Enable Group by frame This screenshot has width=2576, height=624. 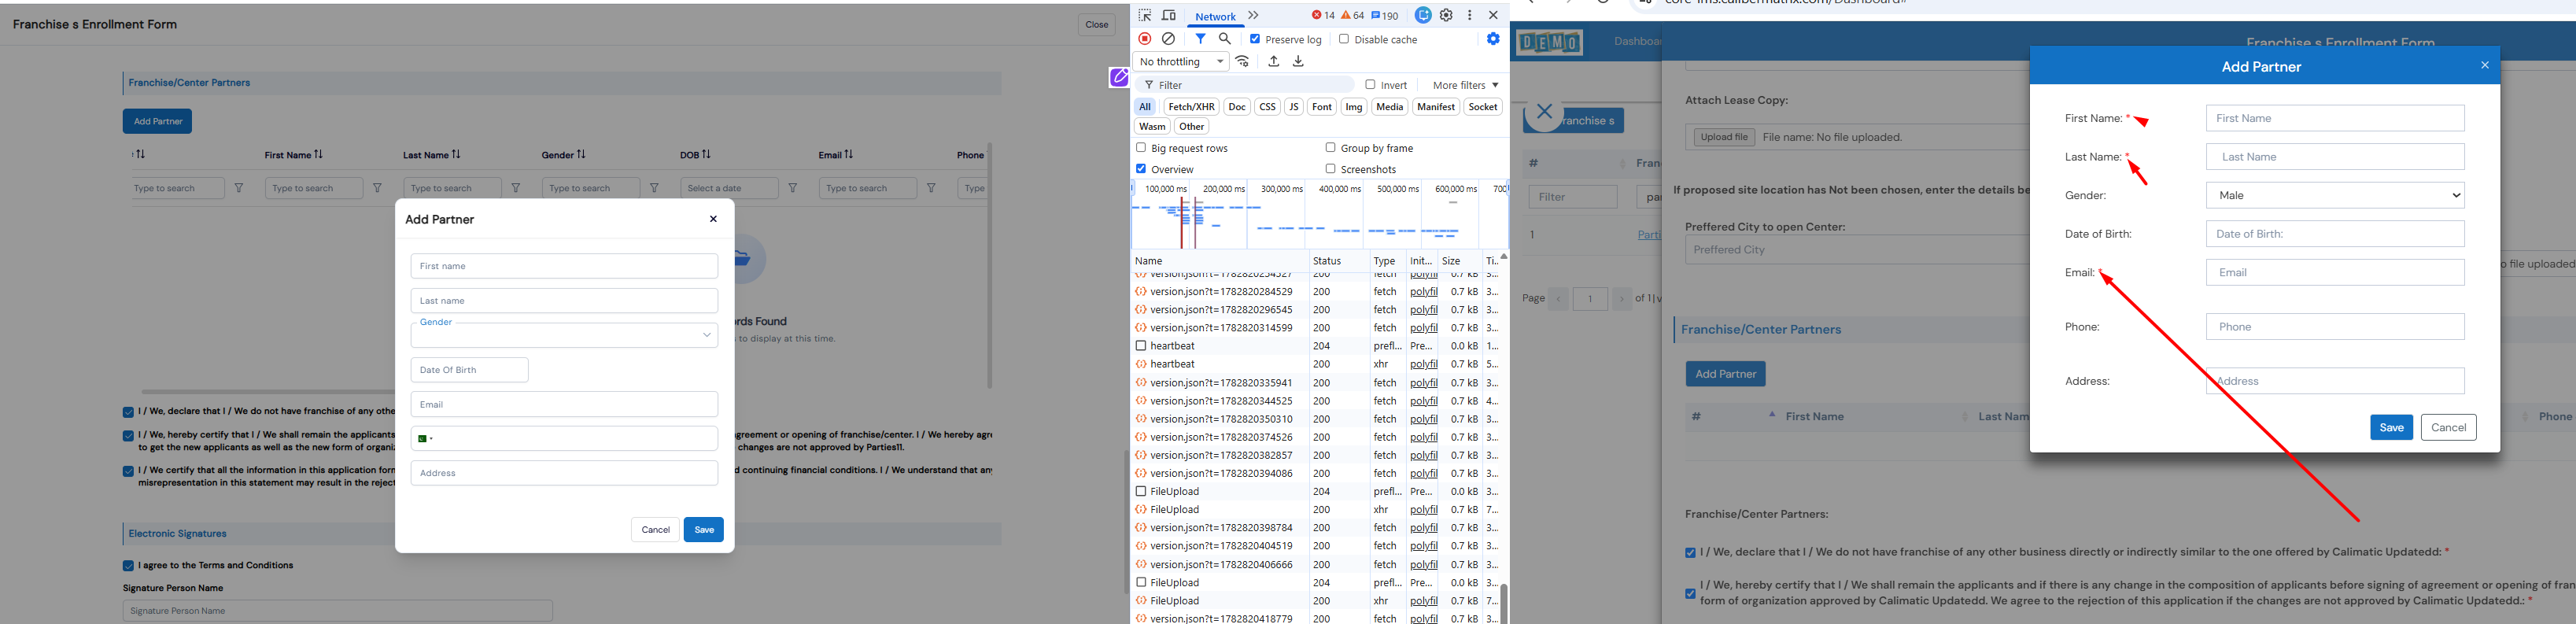(1330, 148)
